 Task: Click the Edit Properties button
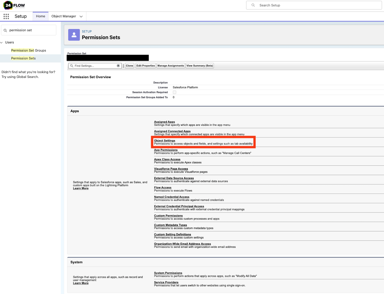point(146,66)
